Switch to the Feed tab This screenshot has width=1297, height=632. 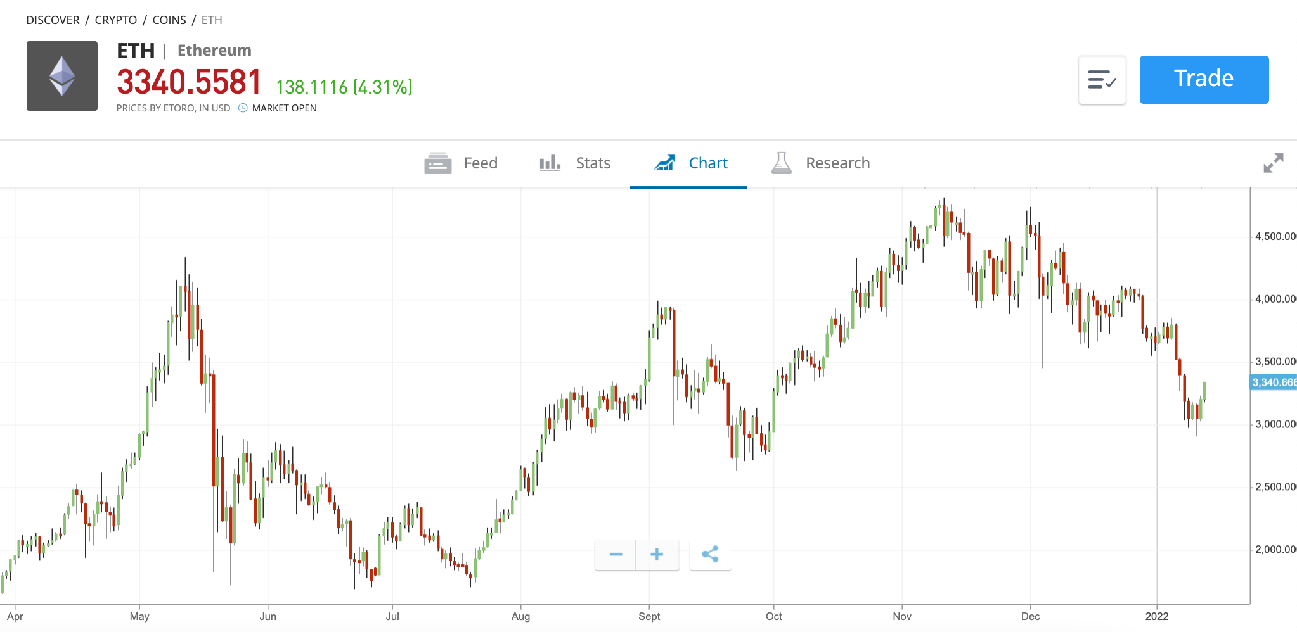(480, 163)
